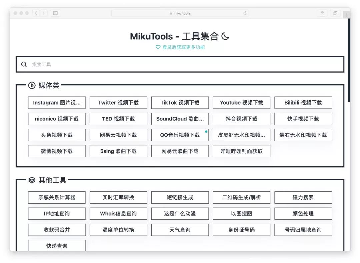Screen dimensions: 360x263
Task: Go back with Safari's back arrow
Action: (x=36, y=13)
